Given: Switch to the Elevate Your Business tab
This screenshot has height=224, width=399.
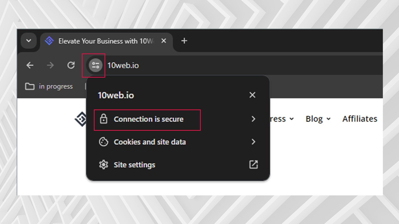Looking at the screenshot, I should pyautogui.click(x=102, y=41).
